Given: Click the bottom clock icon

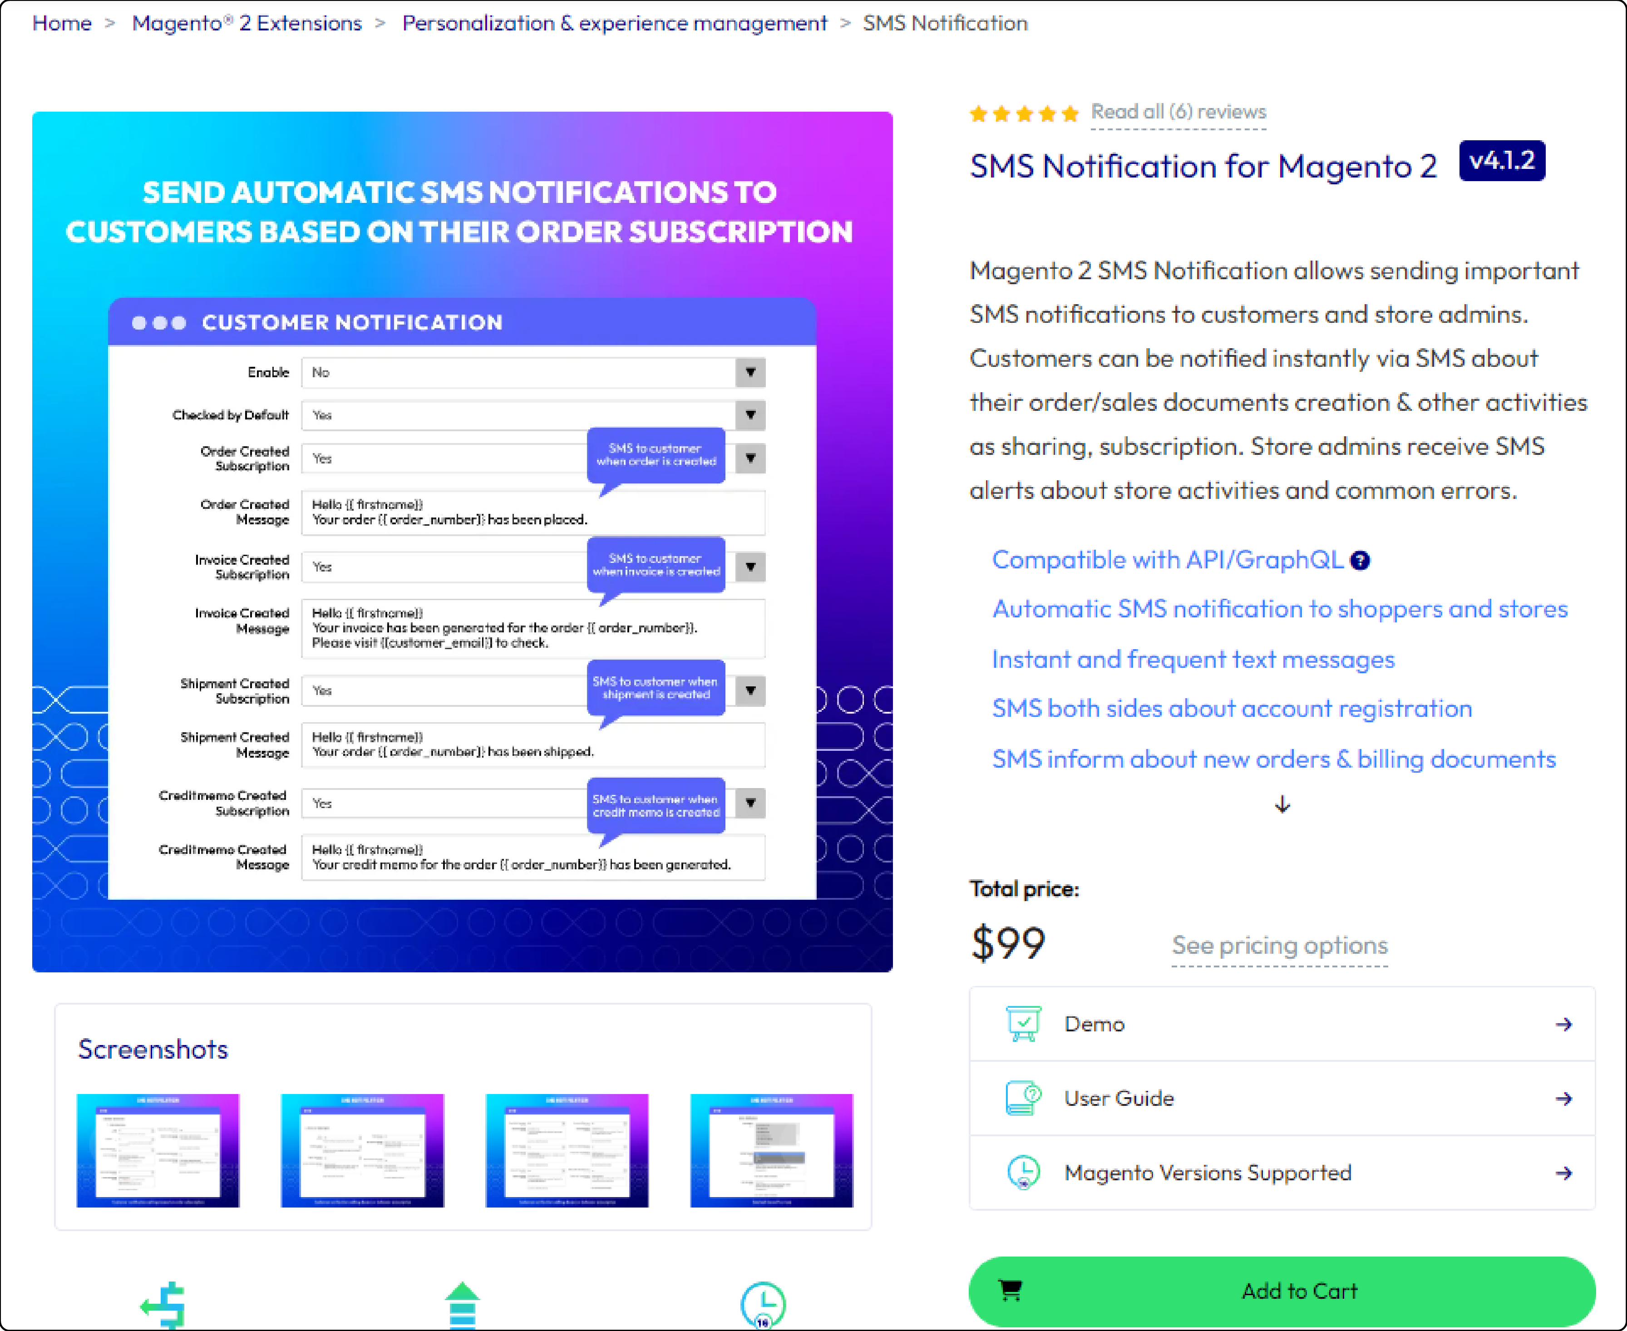Looking at the screenshot, I should click(x=763, y=1305).
